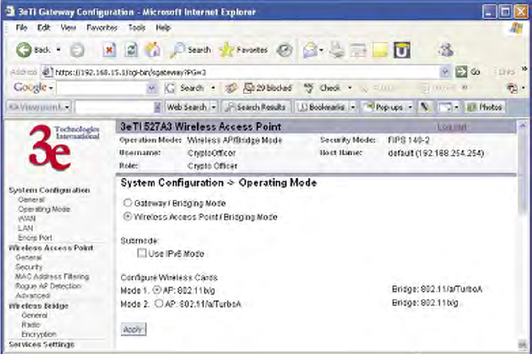Open the History clock icon
532x354 pixels.
point(285,51)
